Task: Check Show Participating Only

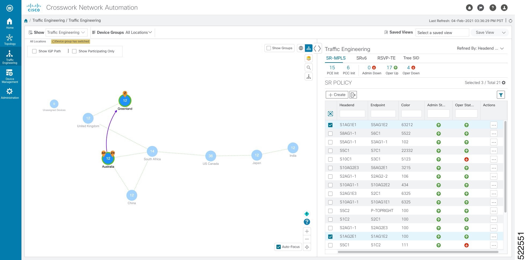Action: point(74,51)
